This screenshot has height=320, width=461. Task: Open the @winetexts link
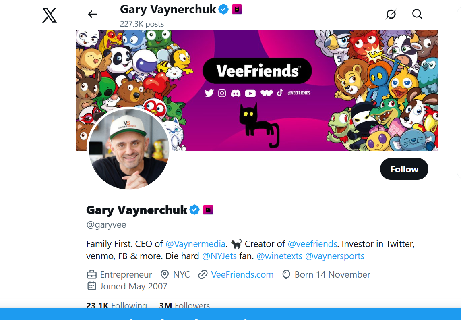pos(279,256)
